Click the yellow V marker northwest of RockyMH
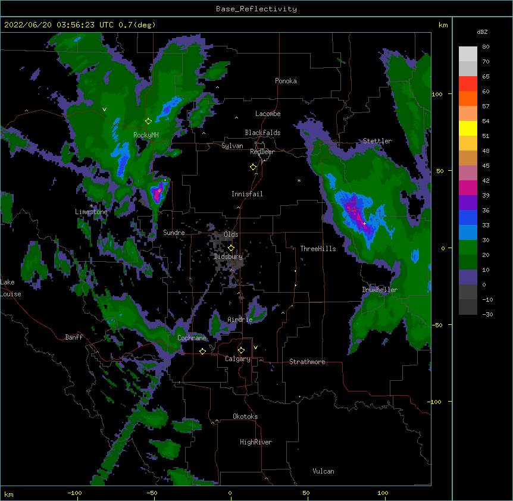 coord(104,109)
